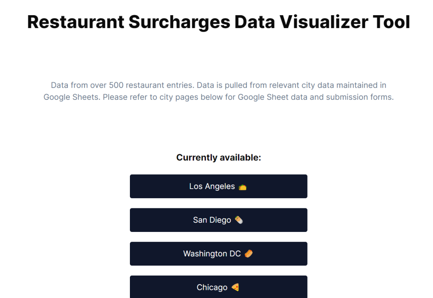
Task: Click the word "Surcharges" in the heading
Action: tap(179, 22)
